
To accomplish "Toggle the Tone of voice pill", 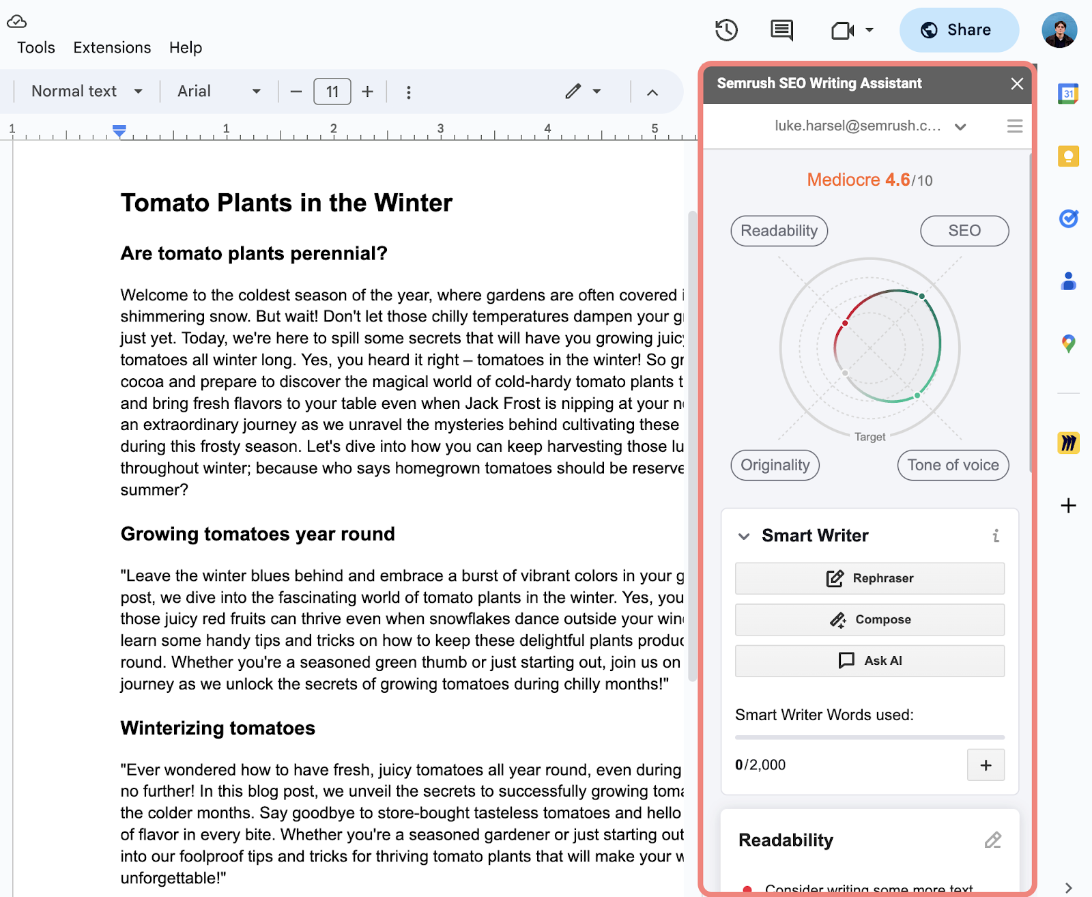I will click(953, 465).
